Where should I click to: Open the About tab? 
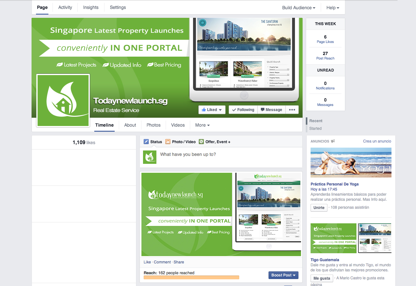pos(130,125)
